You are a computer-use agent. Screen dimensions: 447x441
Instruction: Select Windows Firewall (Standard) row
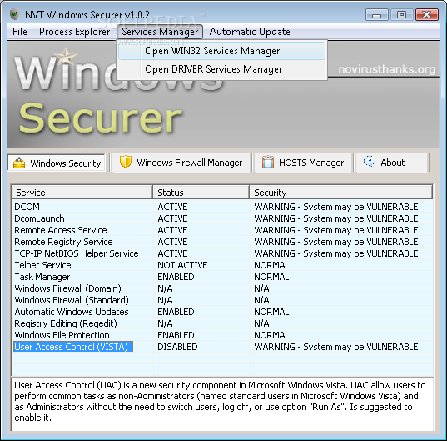pyautogui.click(x=222, y=300)
